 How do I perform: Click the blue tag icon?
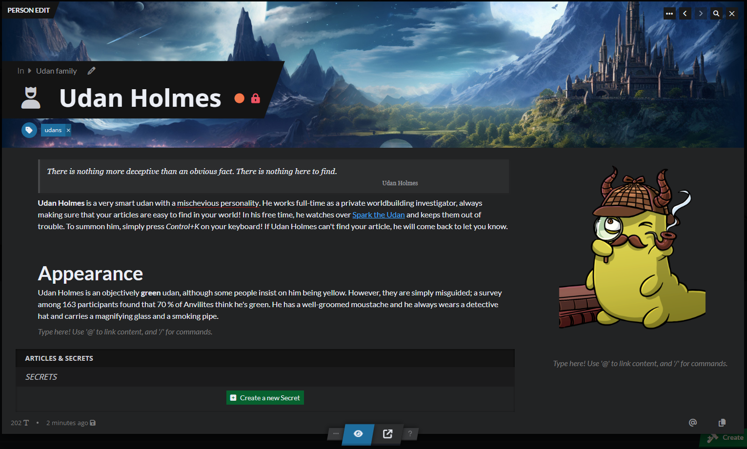pyautogui.click(x=29, y=130)
